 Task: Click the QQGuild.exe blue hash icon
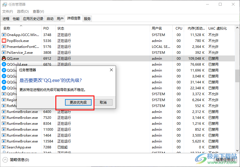[x=4, y=64]
